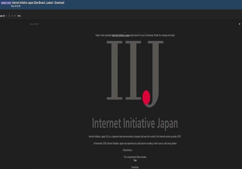The height and width of the screenshot is (169, 242).
Task: Follow the underlined Internet Initiative Japan link
Action: (121, 36)
